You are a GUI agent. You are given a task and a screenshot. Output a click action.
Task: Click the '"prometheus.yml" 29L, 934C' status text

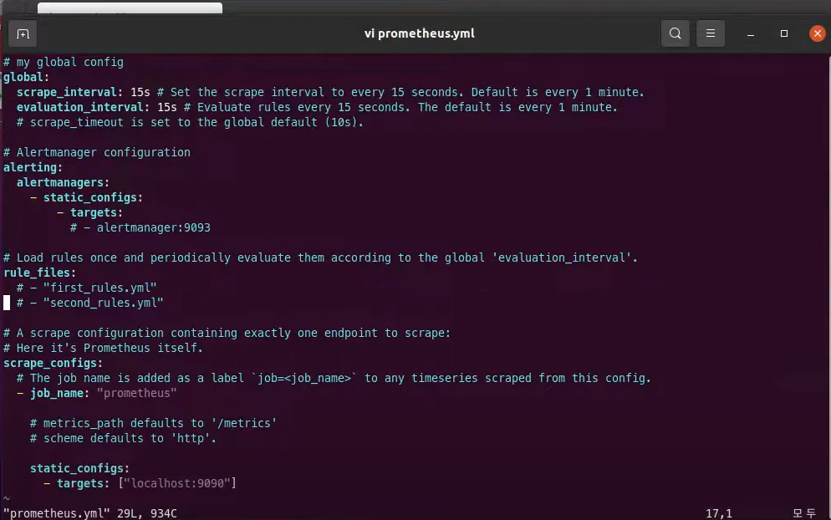click(90, 513)
